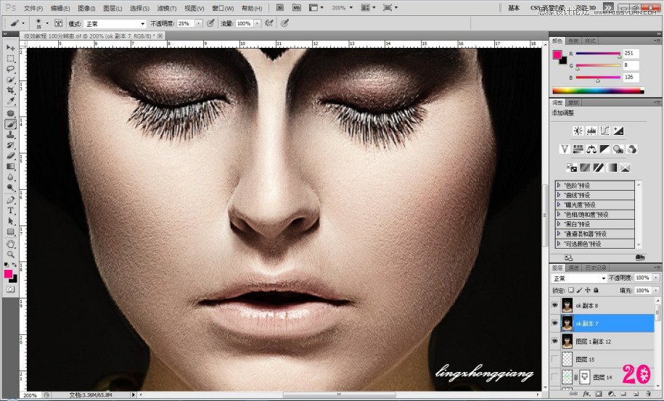The image size is (664, 401).
Task: Toggle lock all (padlock)
Action: (x=596, y=290)
